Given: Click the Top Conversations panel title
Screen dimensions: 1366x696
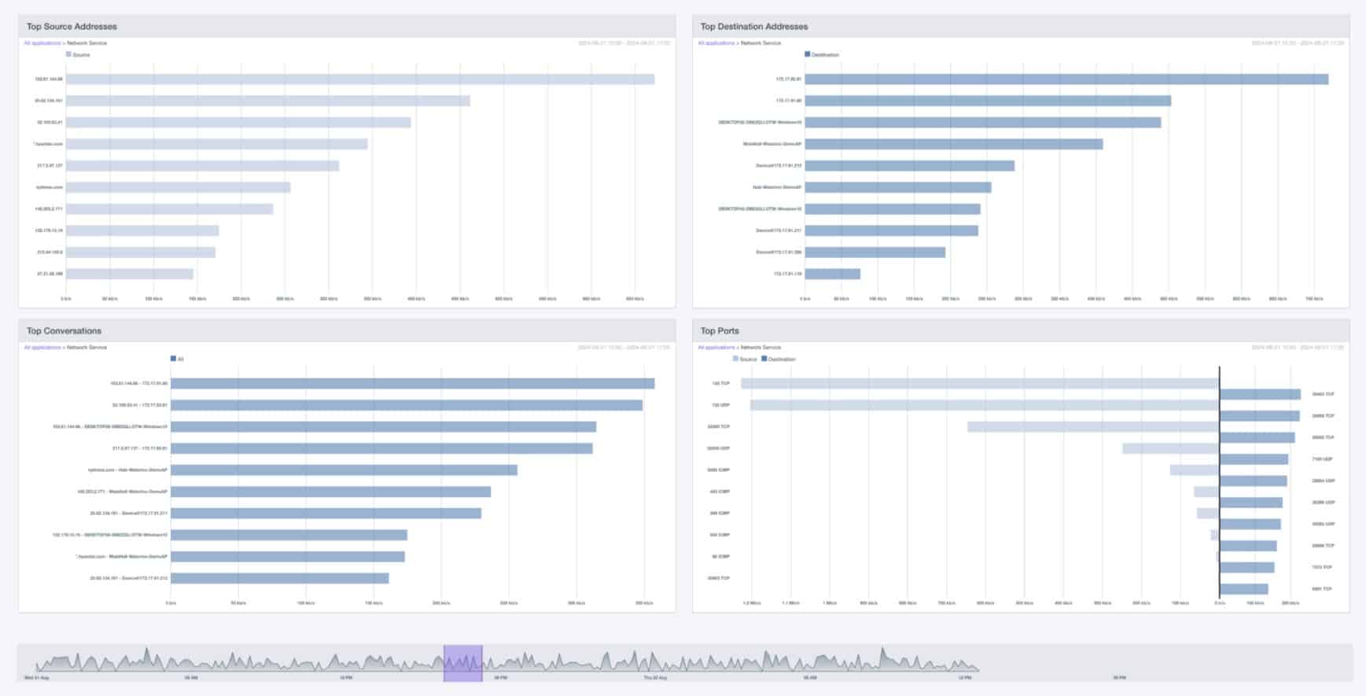Looking at the screenshot, I should coord(64,331).
